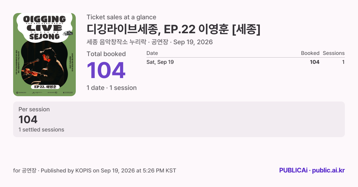Click the Sessions column header
This screenshot has height=187, width=358.
334,53
